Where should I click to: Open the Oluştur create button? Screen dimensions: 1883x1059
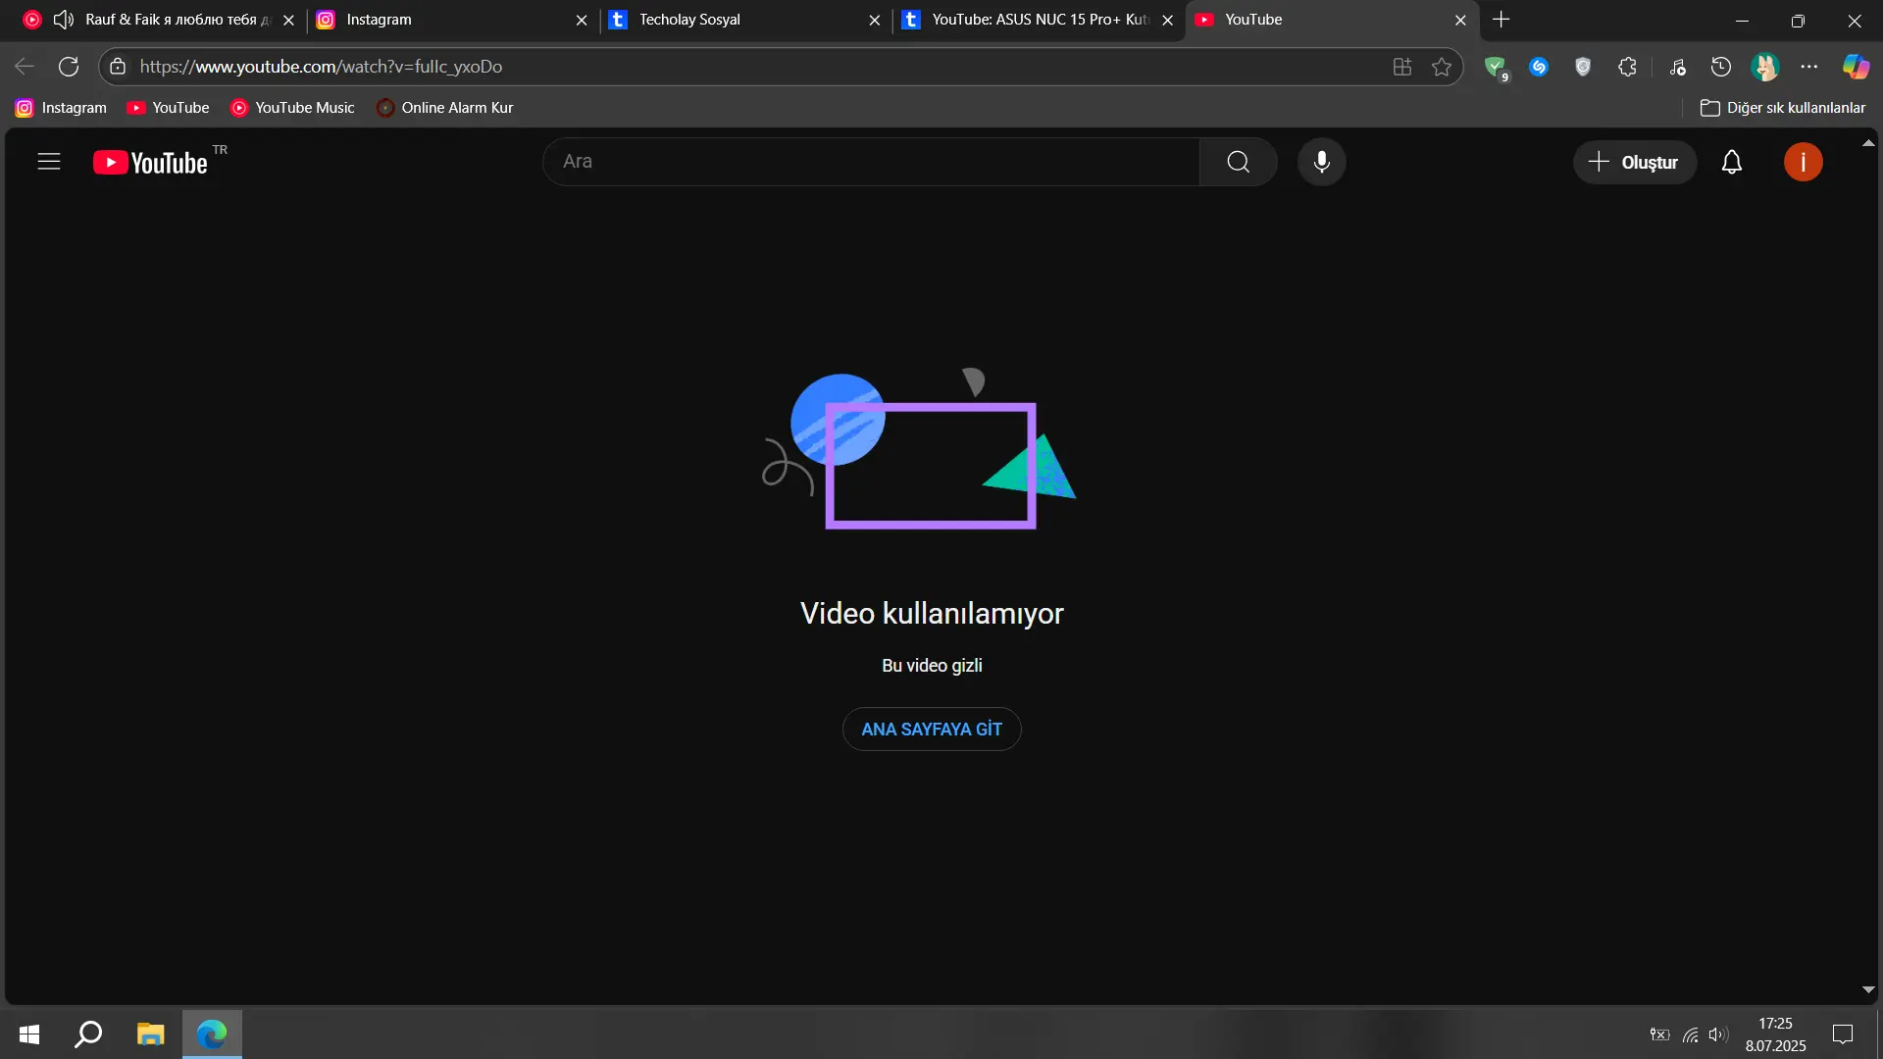coord(1634,162)
